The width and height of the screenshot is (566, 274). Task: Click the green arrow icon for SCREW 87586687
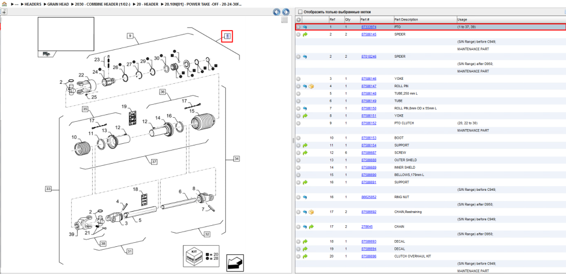(305, 153)
